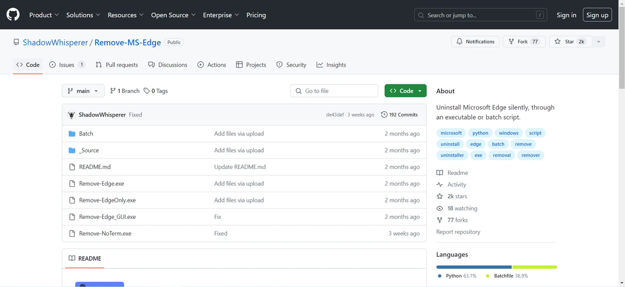Open the Pricing link
625x287 pixels.
tap(256, 15)
